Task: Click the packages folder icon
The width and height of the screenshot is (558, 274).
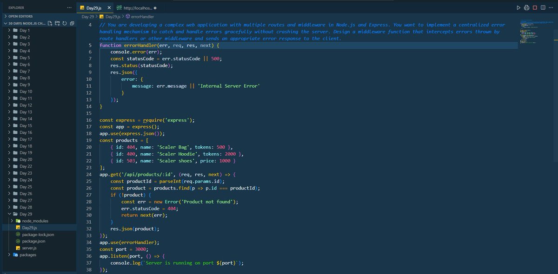Action: 15,255
